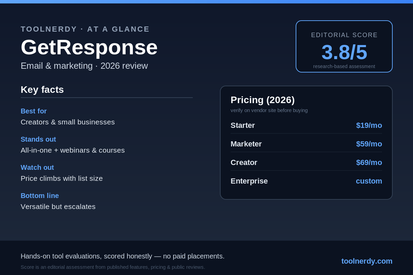The height and width of the screenshot is (275, 413).
Task: Click the 'Score is an editorial assessment' disclaimer
Action: (x=113, y=267)
